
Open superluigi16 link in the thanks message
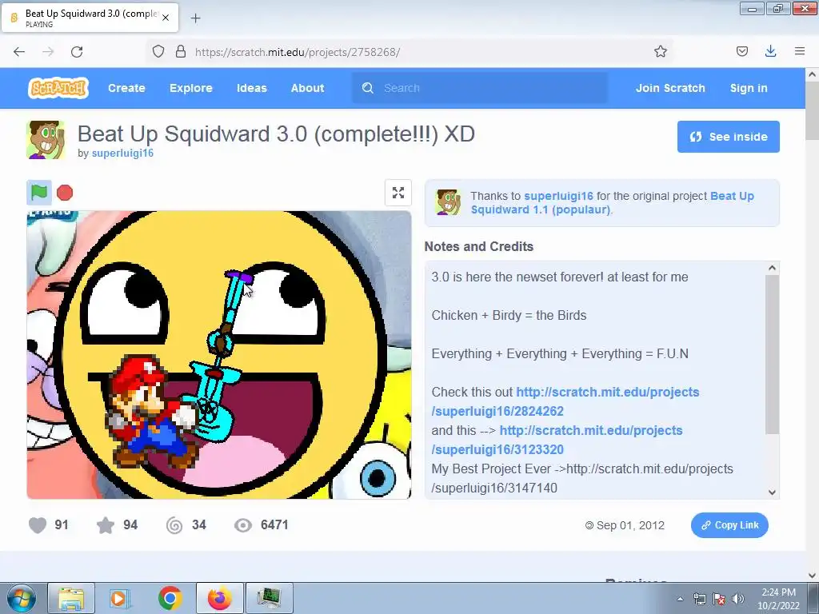pyautogui.click(x=558, y=196)
